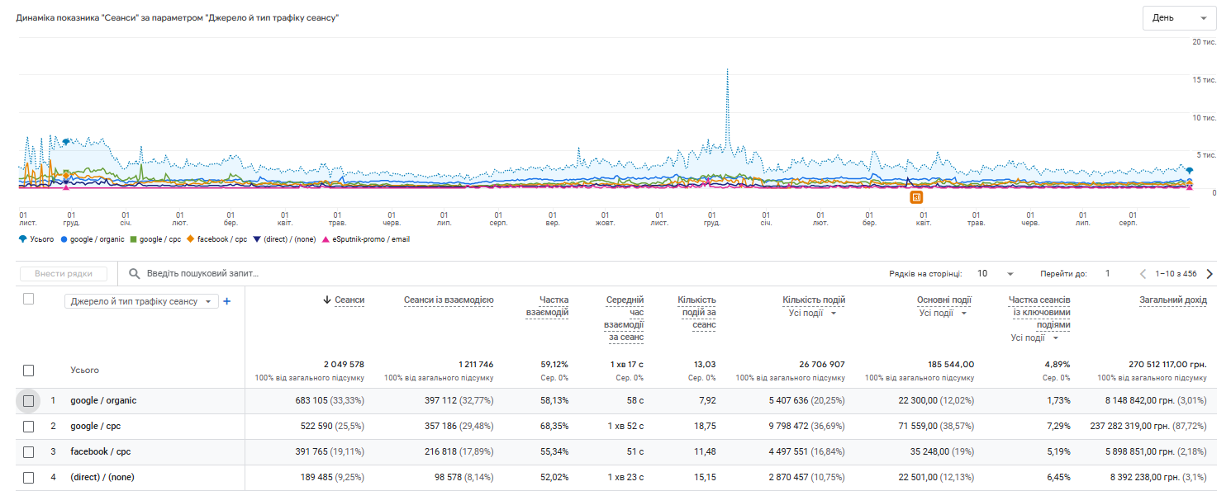The width and height of the screenshot is (1231, 491).
Task: Click the search magnifier icon above table
Action: click(x=134, y=274)
